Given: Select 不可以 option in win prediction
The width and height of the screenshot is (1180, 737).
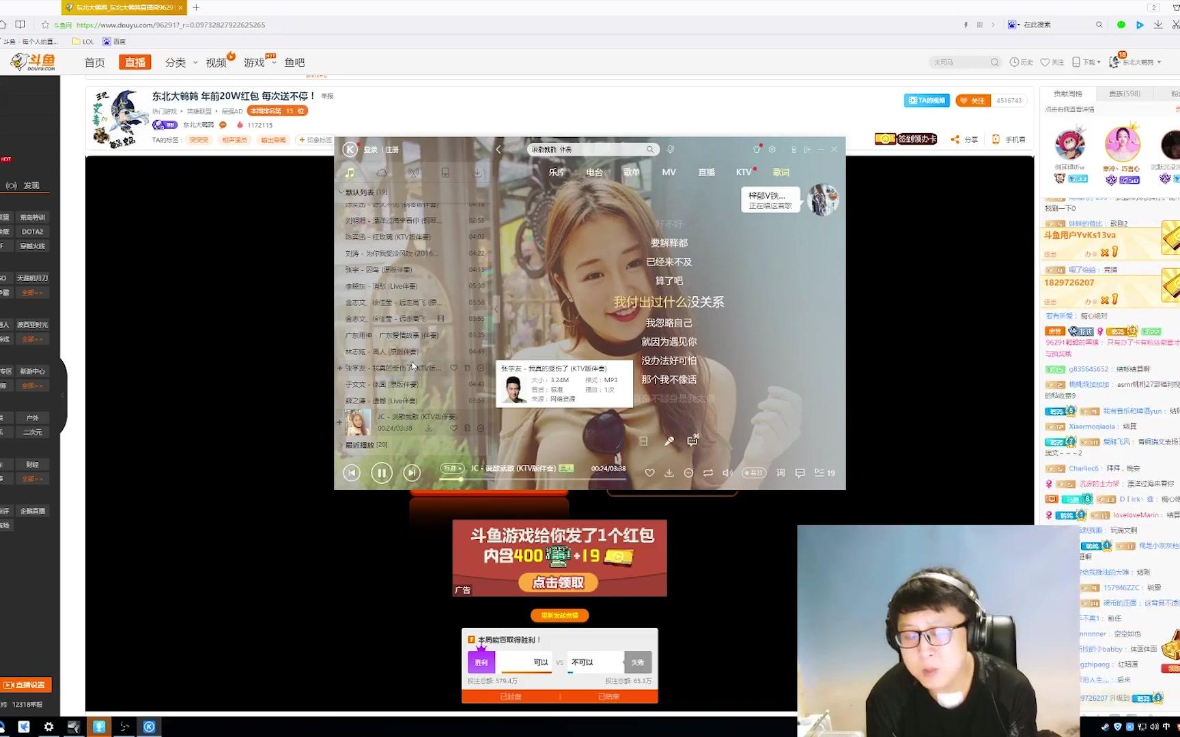Looking at the screenshot, I should 594,662.
